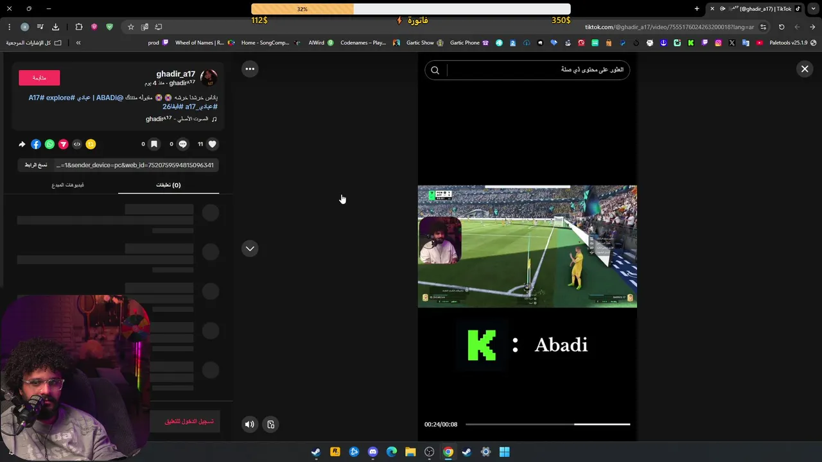Switch to the Comments (0) tab

pyautogui.click(x=168, y=185)
